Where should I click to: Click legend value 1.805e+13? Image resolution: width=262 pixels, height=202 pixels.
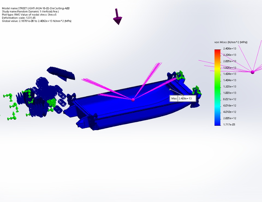230,68
